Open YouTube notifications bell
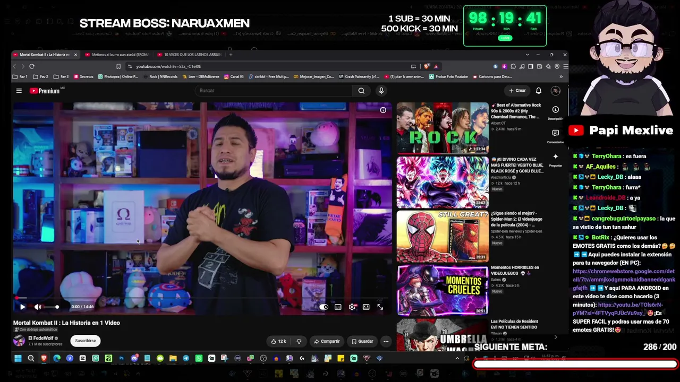The image size is (680, 382). [539, 91]
